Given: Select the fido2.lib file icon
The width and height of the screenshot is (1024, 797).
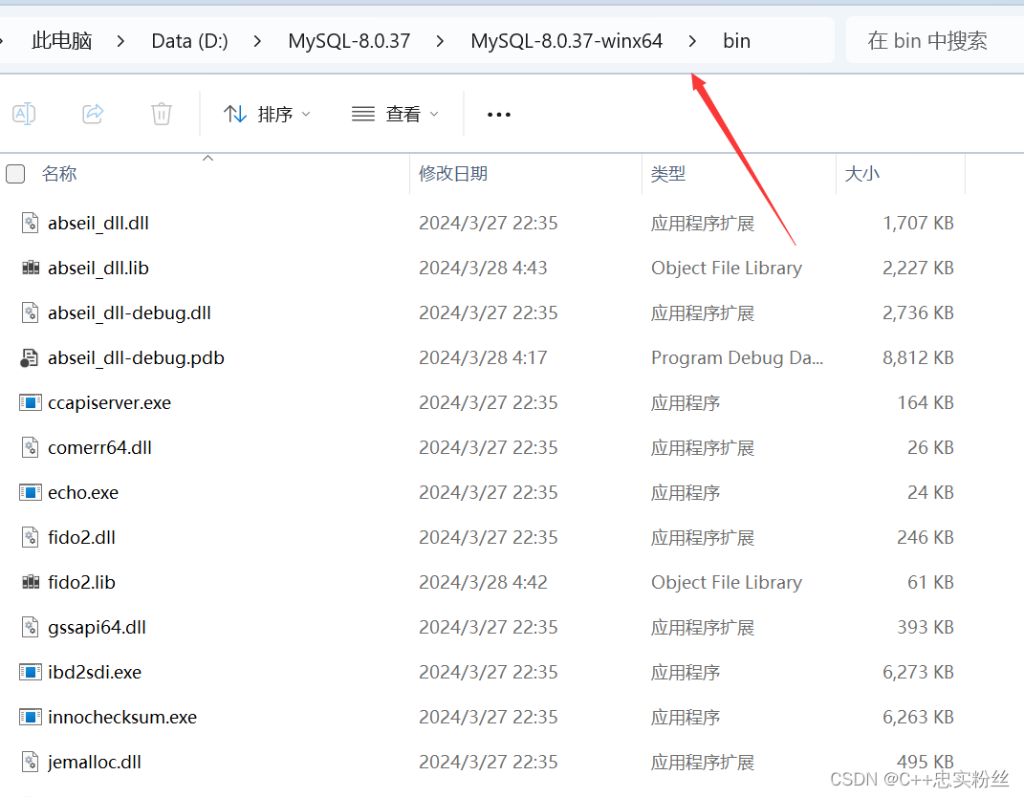Looking at the screenshot, I should (30, 582).
